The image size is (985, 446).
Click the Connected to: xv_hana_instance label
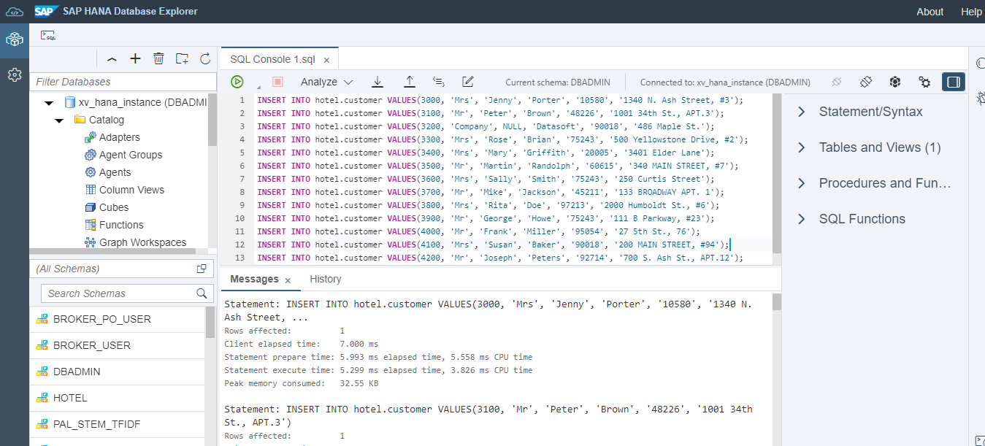727,82
